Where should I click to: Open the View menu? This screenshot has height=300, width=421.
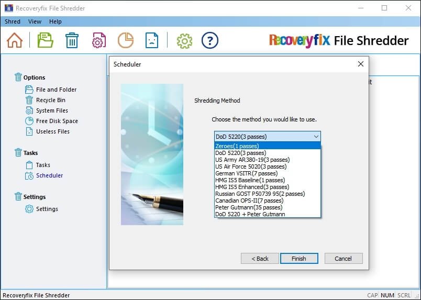35,21
